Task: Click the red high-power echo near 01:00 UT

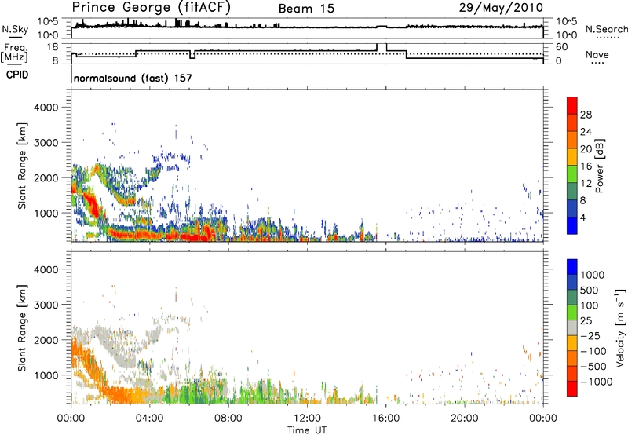Action: click(x=90, y=203)
